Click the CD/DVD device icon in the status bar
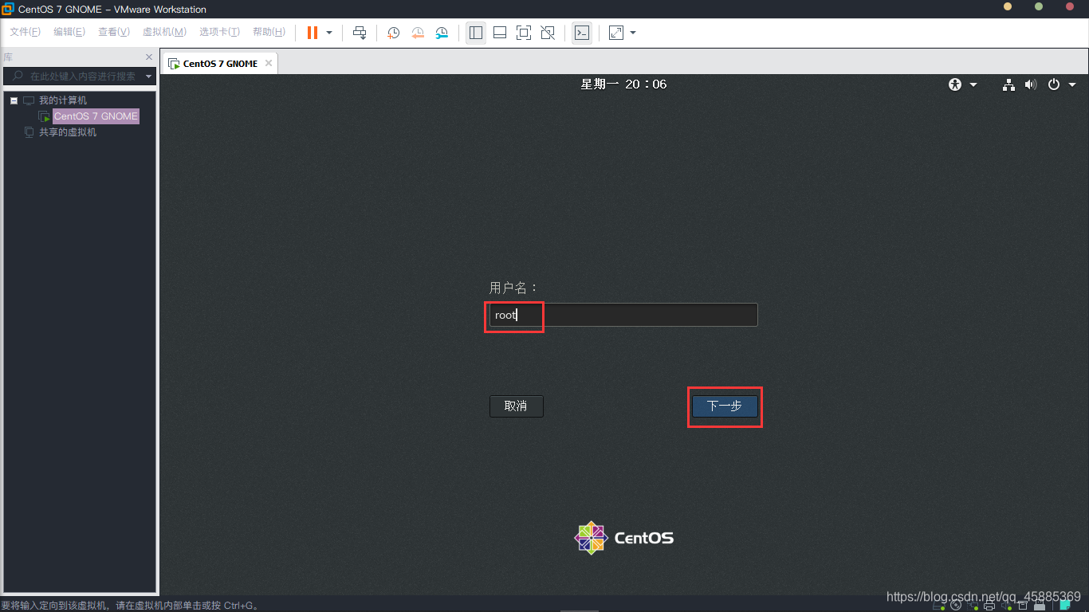The height and width of the screenshot is (612, 1089). 956,605
